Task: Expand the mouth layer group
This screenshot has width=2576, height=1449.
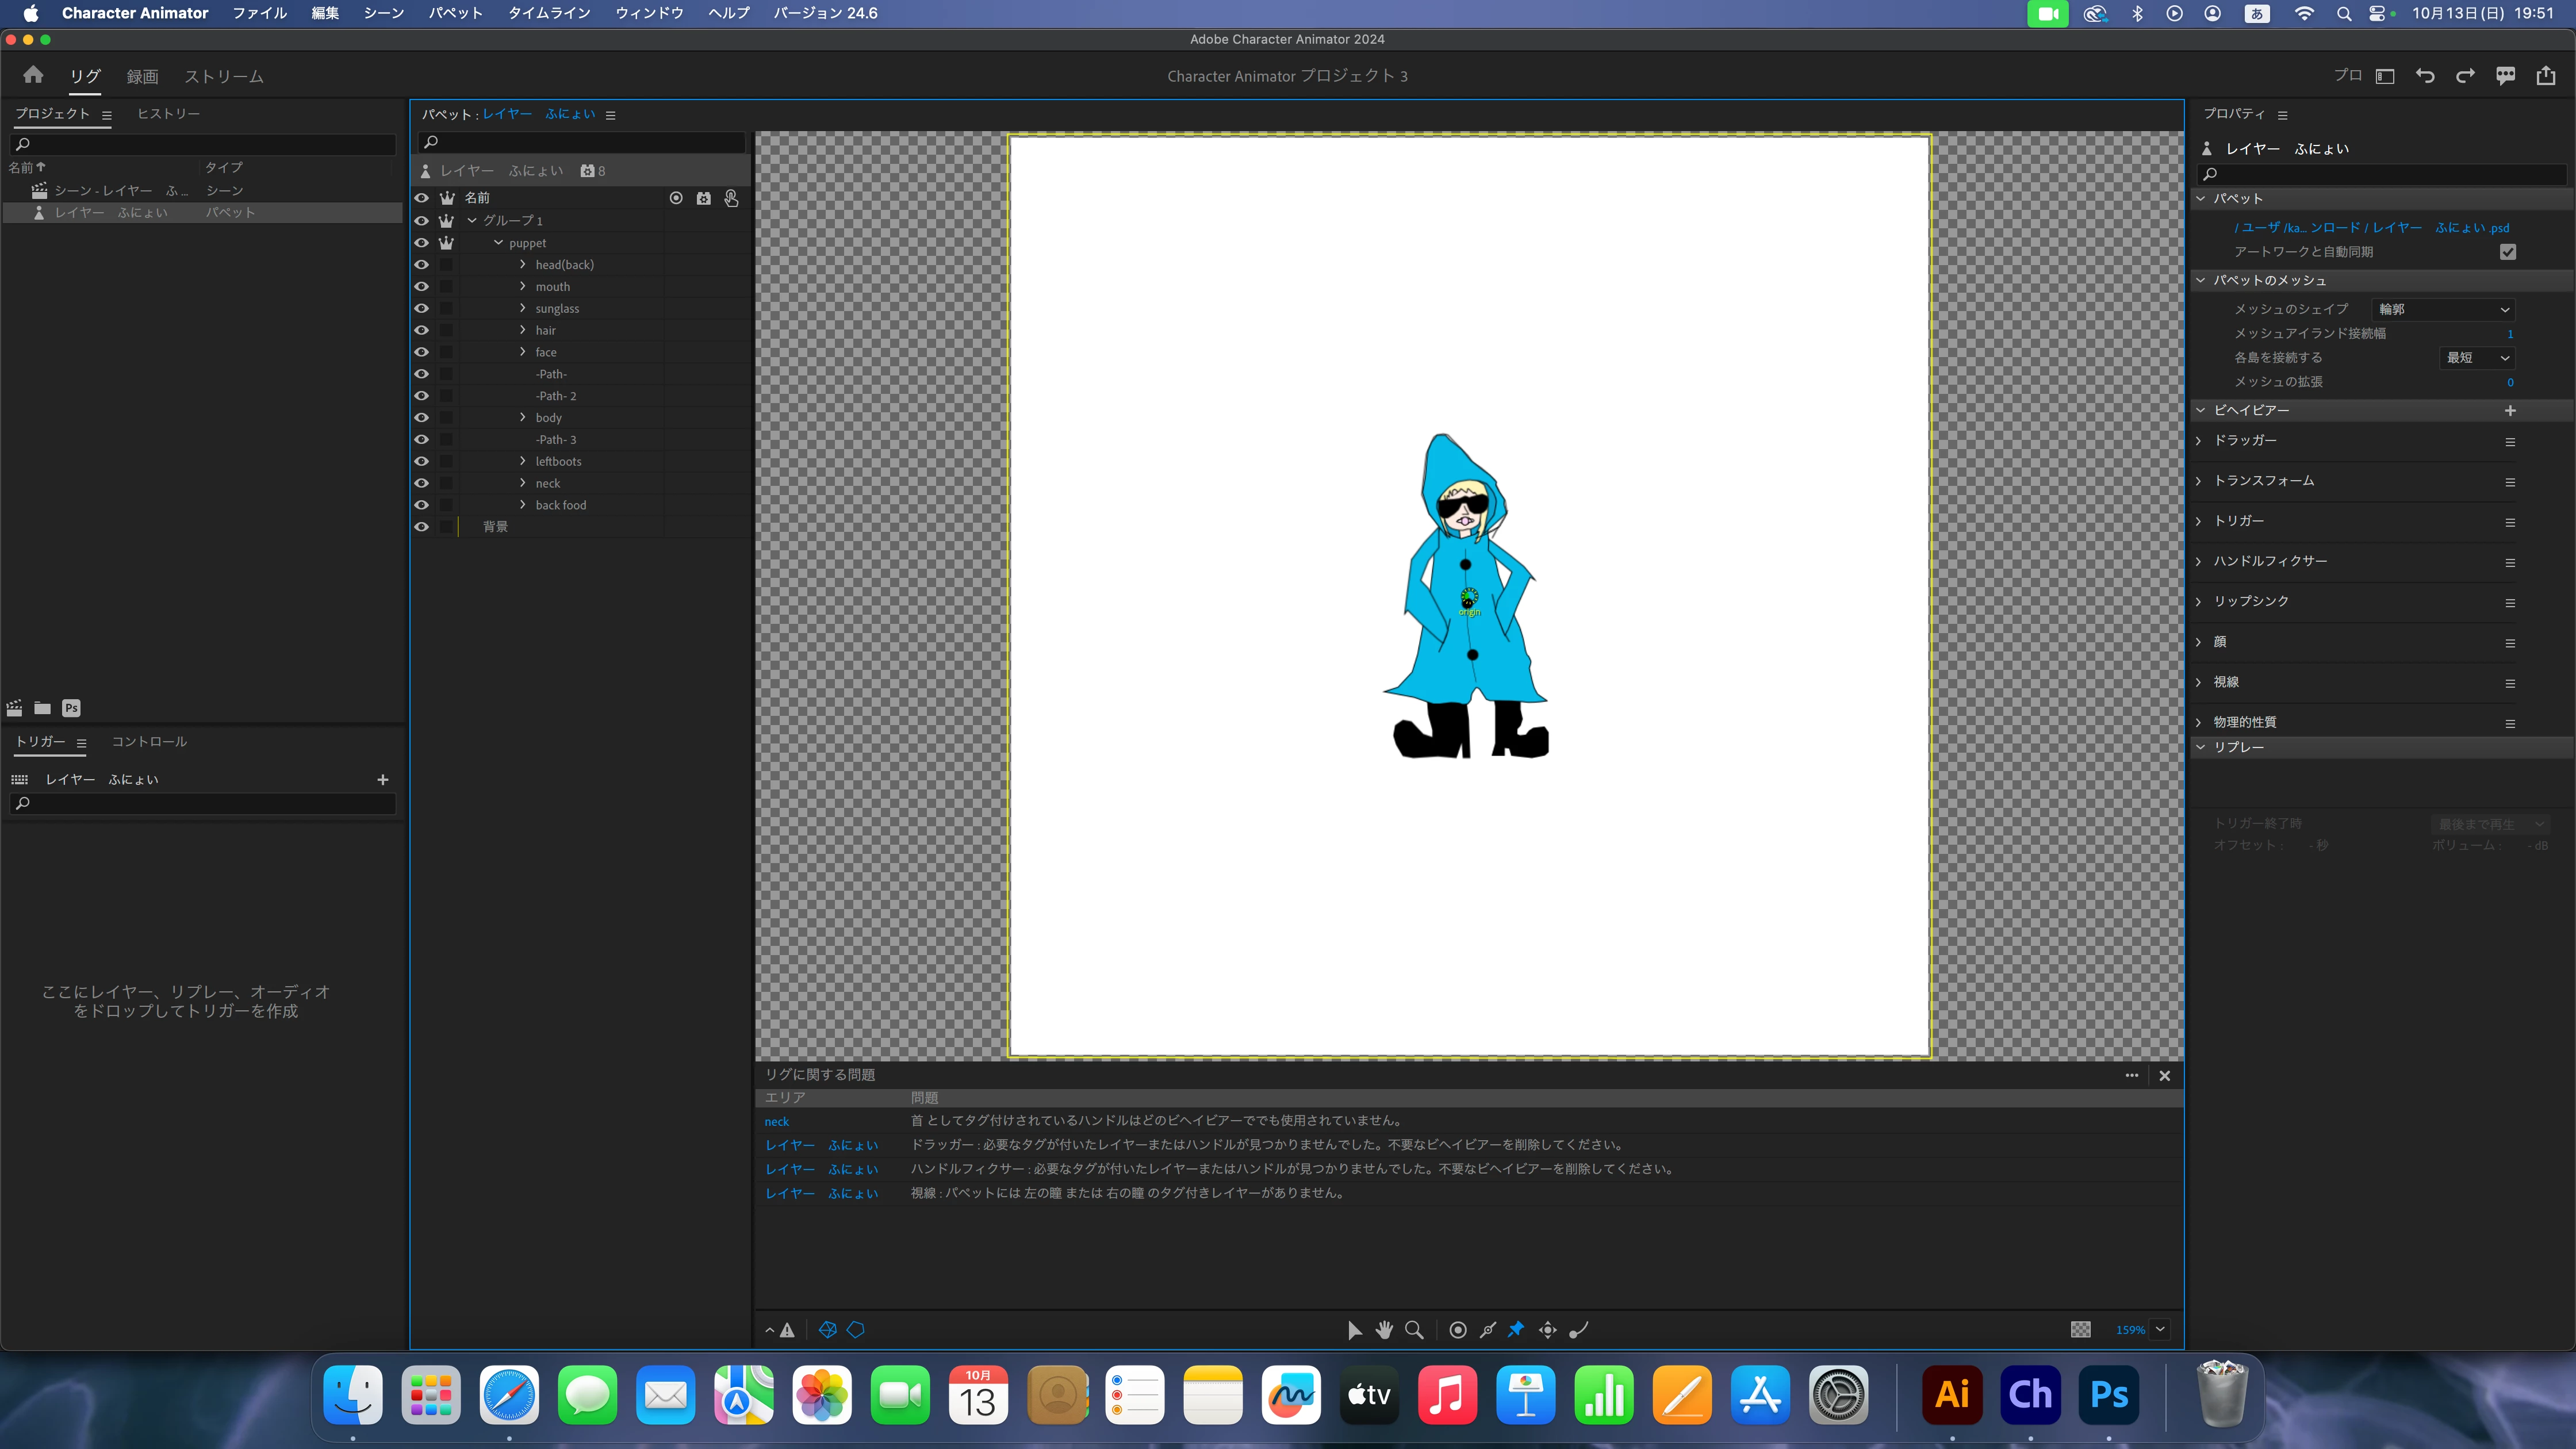Action: point(522,286)
